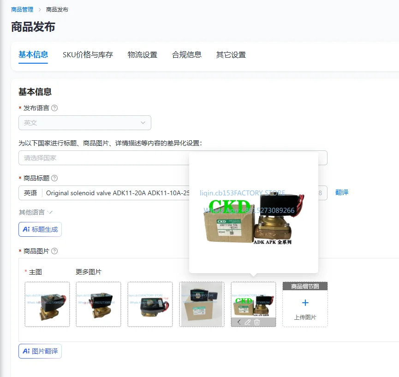Open the 发布语言 dropdown showing 英文
399x377 pixels.
coord(85,123)
